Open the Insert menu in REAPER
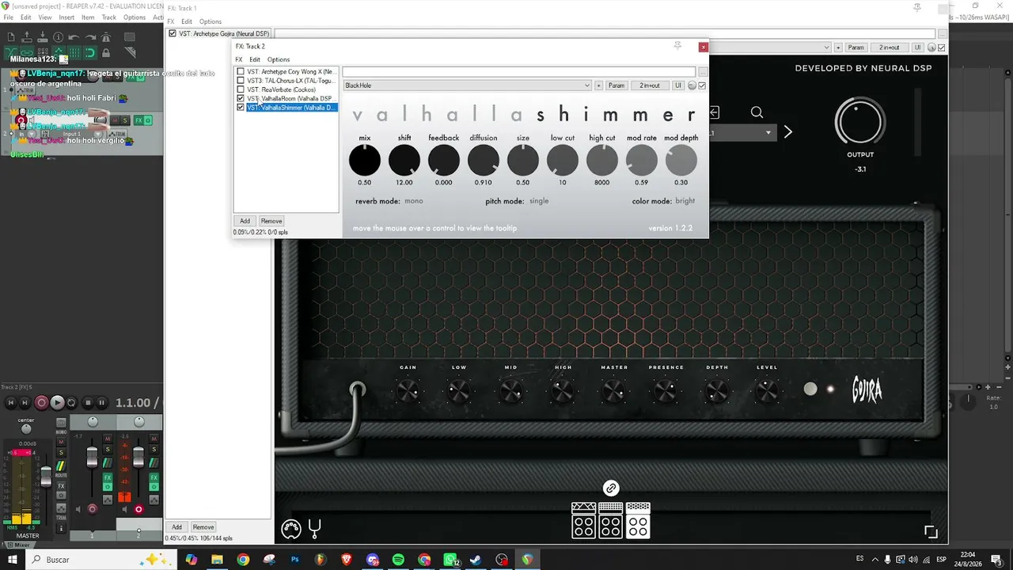Image resolution: width=1013 pixels, height=570 pixels. pyautogui.click(x=66, y=17)
